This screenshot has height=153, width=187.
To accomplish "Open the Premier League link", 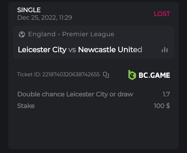I will point(88,34).
